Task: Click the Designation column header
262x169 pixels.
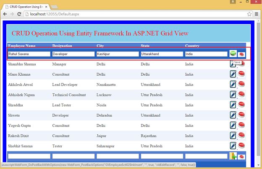Action: [x=62, y=46]
